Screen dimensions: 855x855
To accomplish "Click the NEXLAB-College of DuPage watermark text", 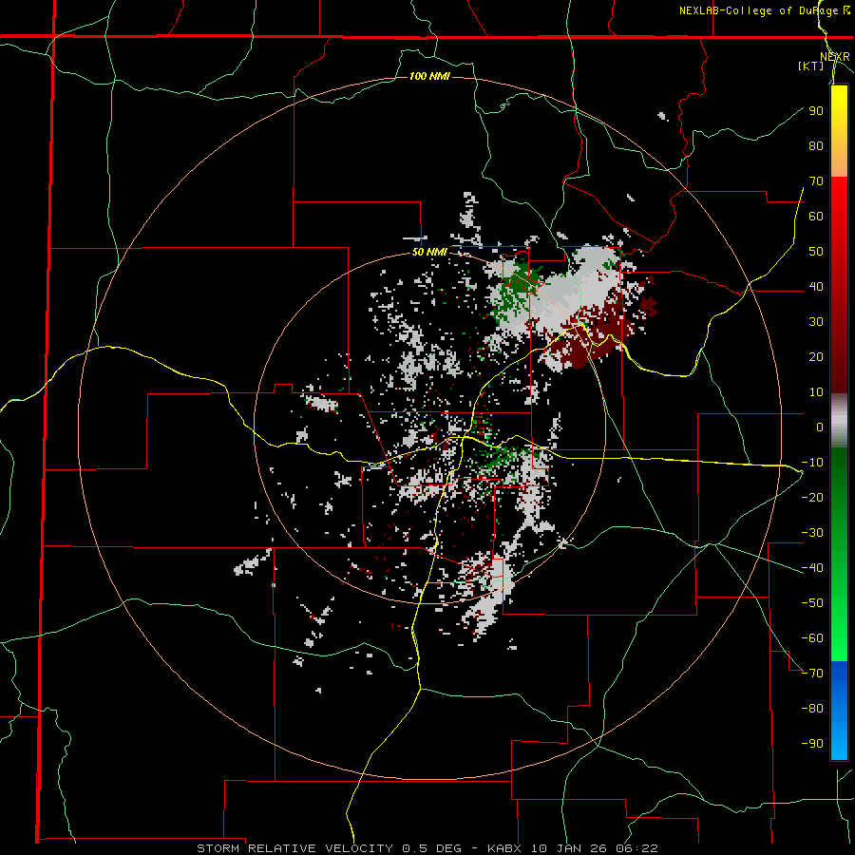I will pos(764,10).
